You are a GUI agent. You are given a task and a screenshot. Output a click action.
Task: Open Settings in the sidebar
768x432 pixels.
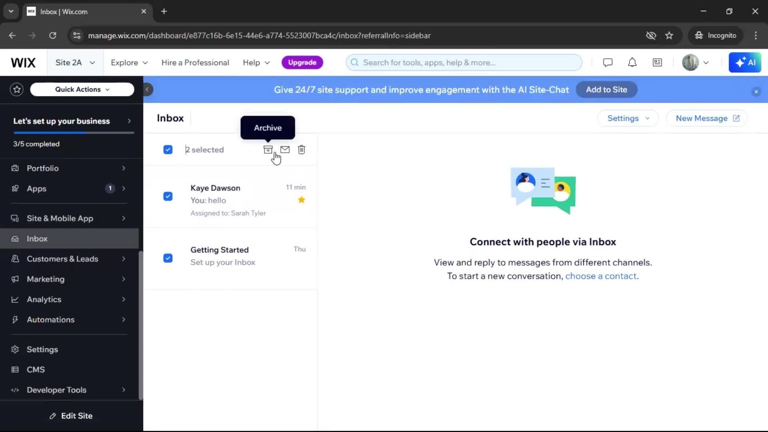coord(69,350)
